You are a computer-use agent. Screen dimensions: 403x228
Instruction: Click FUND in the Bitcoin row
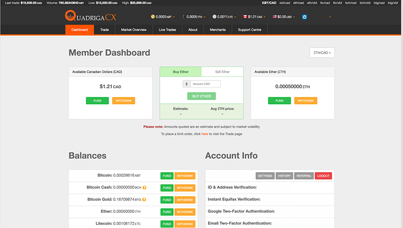click(x=167, y=176)
